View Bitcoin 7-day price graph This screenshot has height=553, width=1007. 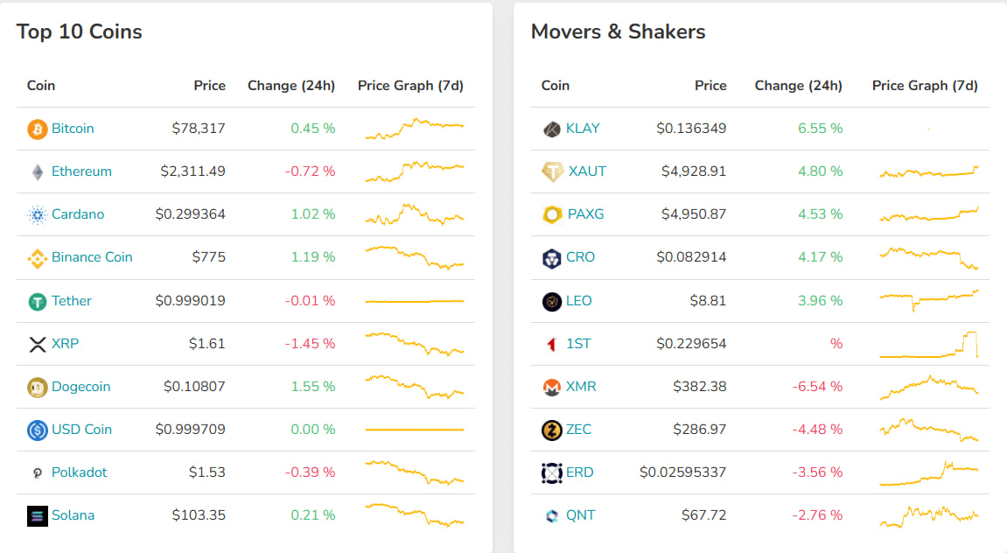pos(414,129)
